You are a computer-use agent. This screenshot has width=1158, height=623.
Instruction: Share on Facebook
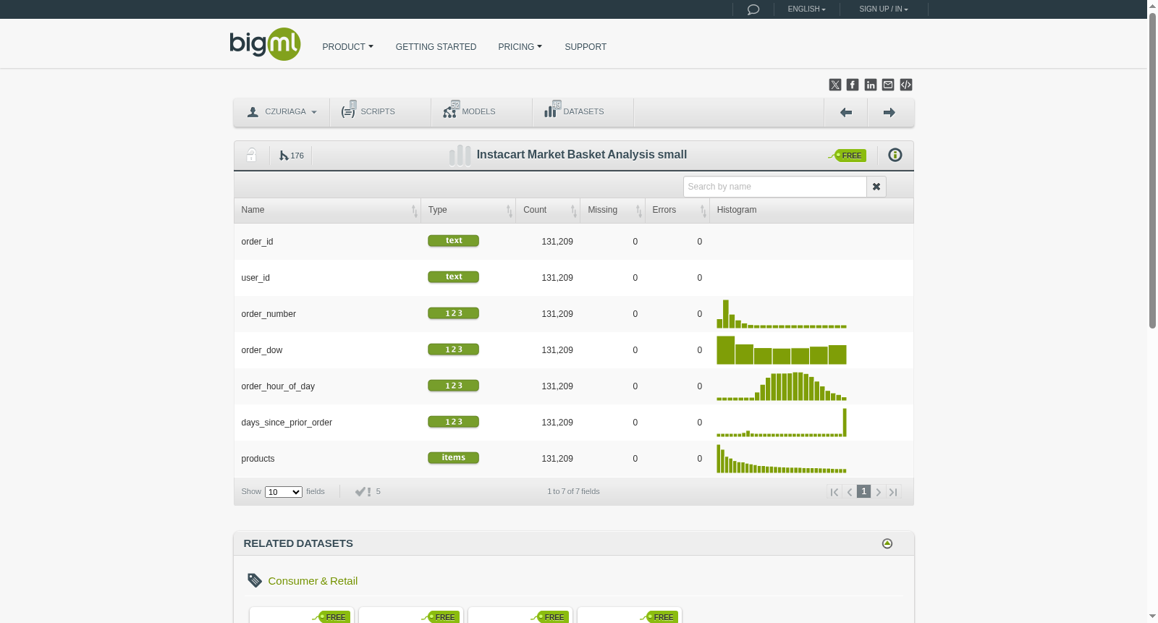tap(853, 85)
